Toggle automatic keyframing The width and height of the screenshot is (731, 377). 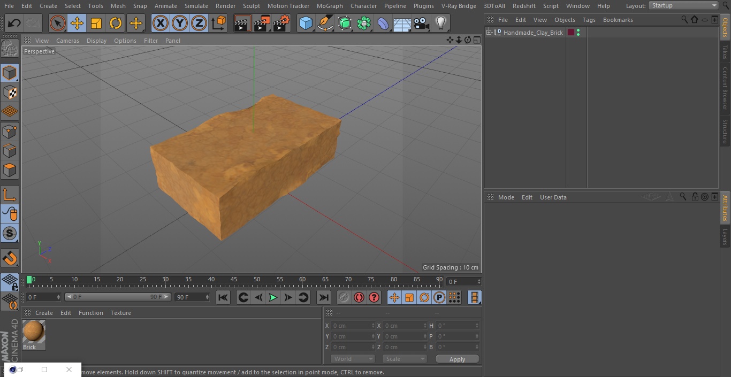(x=359, y=297)
